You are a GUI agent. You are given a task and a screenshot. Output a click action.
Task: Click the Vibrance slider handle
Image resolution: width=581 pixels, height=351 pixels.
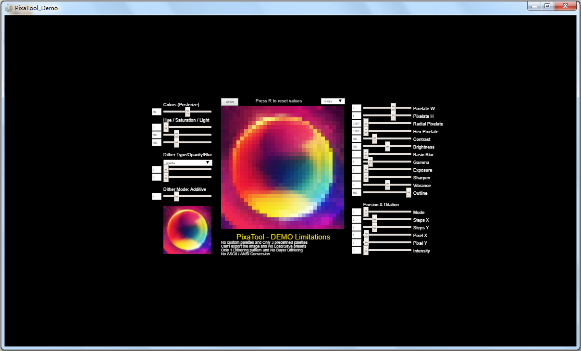(387, 185)
